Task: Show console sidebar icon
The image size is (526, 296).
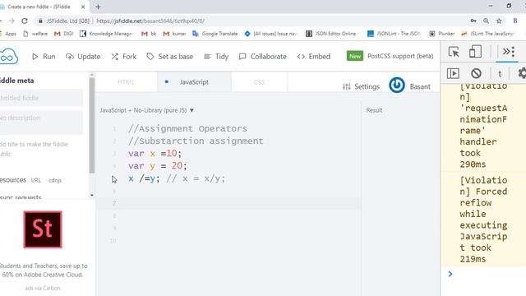Action: [453, 73]
